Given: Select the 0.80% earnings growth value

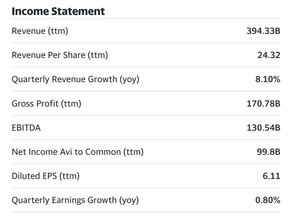Looking at the screenshot, I should pyautogui.click(x=268, y=200).
